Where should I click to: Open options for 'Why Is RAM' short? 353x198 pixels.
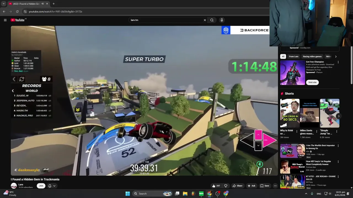(297, 131)
